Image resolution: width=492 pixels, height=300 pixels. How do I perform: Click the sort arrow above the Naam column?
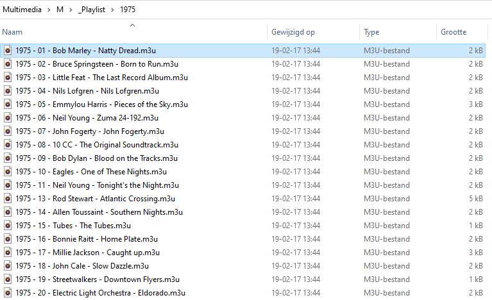click(x=132, y=26)
